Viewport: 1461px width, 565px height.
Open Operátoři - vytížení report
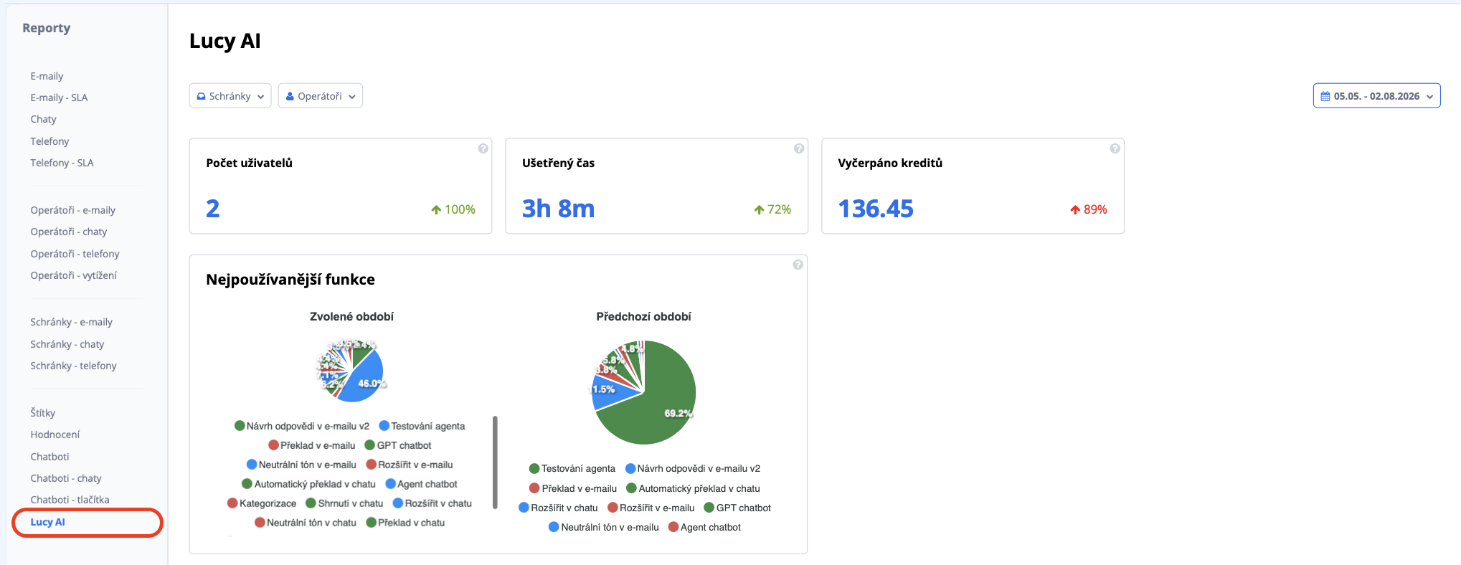coord(73,275)
